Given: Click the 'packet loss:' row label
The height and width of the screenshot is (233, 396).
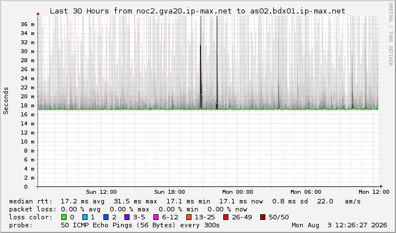Looking at the screenshot, I should tap(33, 209).
